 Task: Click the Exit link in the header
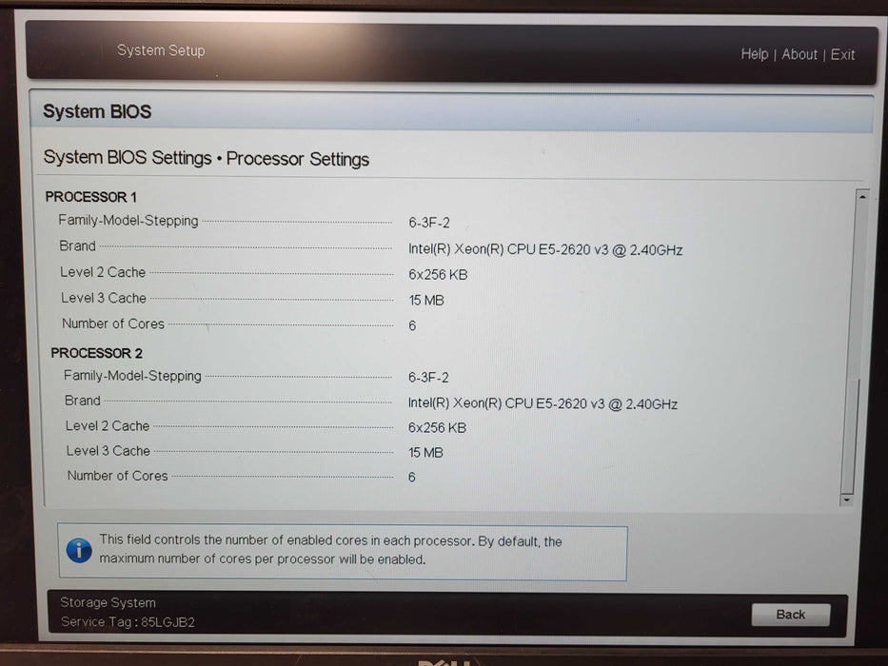point(842,55)
